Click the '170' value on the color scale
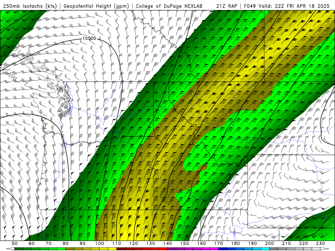335x251 pixels. click(219, 243)
